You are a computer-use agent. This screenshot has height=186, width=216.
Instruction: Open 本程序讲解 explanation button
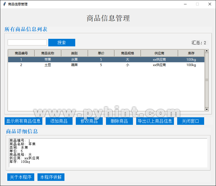pos(51,177)
